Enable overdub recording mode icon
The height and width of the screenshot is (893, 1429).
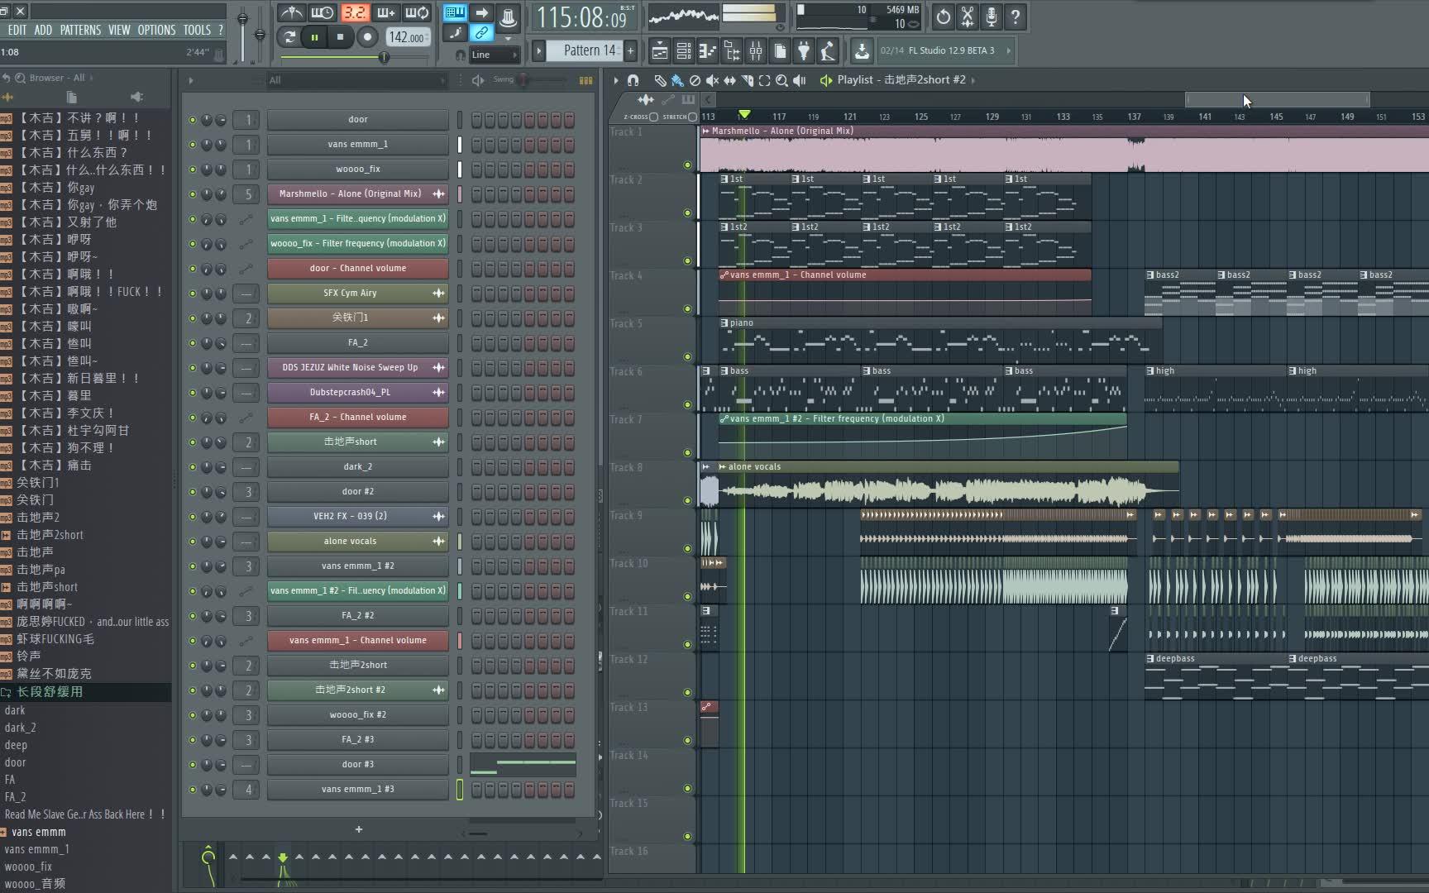pos(386,12)
